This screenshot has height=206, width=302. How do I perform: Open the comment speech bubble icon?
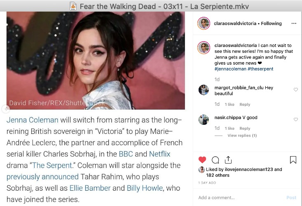[x=215, y=160]
